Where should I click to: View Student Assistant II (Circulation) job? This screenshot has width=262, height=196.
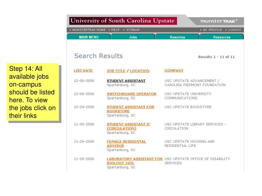pyautogui.click(x=128, y=126)
